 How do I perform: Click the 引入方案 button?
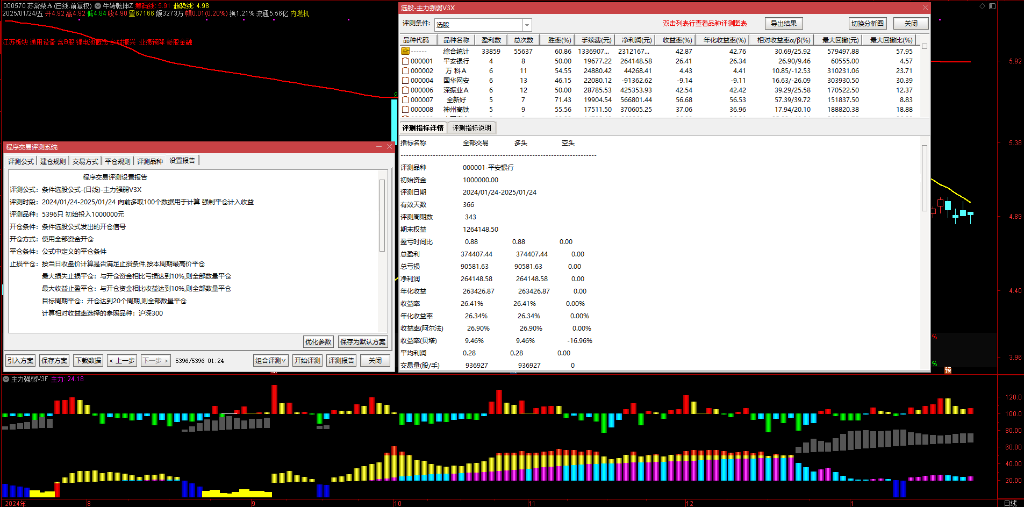20,360
